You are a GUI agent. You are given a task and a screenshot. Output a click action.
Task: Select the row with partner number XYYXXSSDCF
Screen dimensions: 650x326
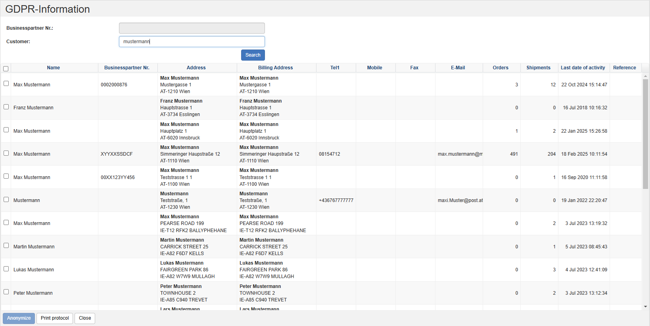[6, 153]
